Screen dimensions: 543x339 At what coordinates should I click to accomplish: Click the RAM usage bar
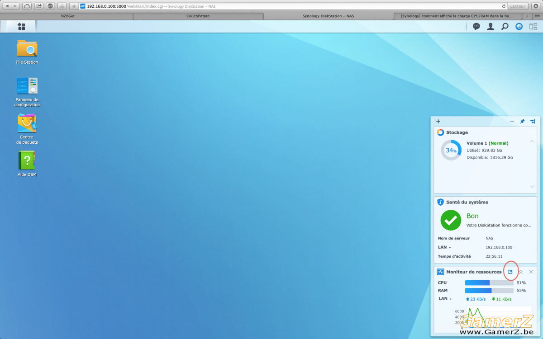(489, 291)
